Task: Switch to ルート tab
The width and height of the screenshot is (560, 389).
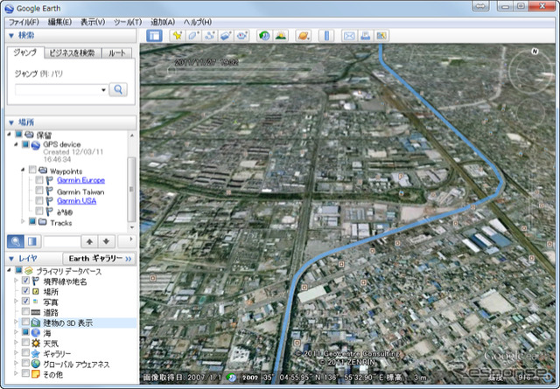Action: 116,53
